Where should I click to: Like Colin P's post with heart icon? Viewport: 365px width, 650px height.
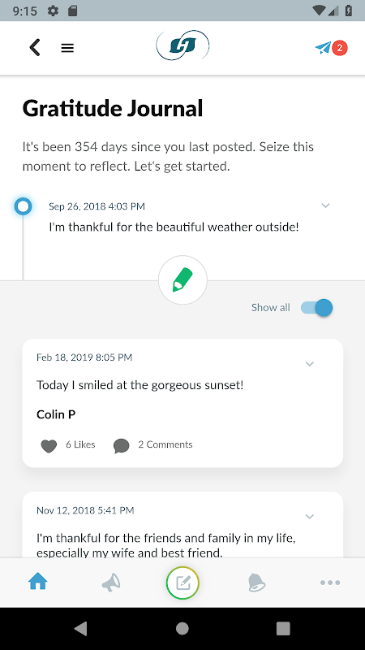coord(49,445)
